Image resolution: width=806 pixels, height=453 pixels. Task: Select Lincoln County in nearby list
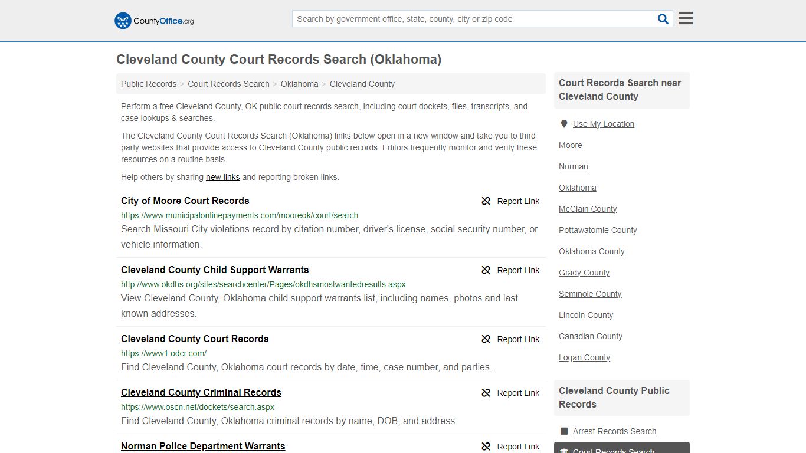tap(586, 315)
